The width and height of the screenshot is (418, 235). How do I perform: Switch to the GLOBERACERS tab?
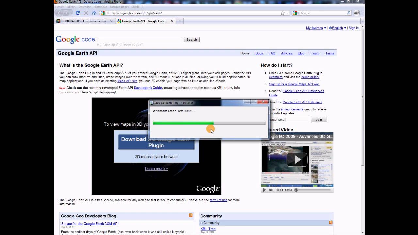coord(84,21)
